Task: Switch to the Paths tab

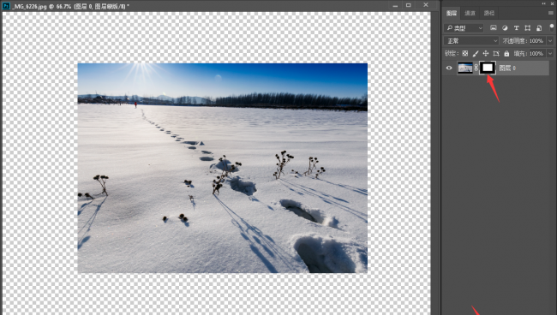Action: click(488, 13)
